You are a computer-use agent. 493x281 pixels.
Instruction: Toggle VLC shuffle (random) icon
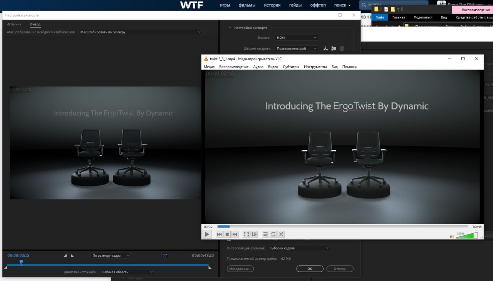pos(281,234)
